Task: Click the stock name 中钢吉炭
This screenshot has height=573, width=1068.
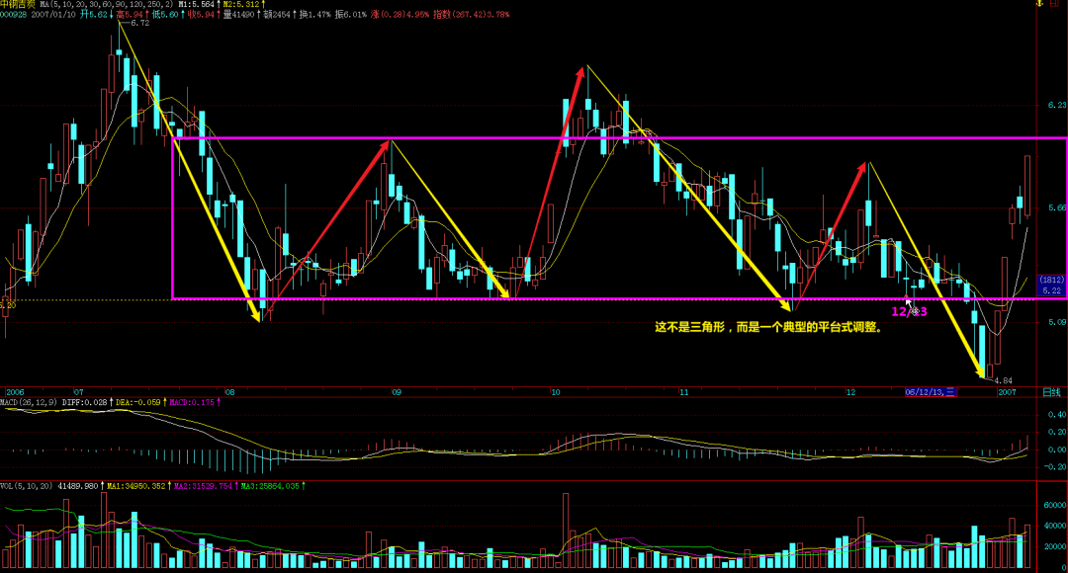Action: pyautogui.click(x=18, y=4)
